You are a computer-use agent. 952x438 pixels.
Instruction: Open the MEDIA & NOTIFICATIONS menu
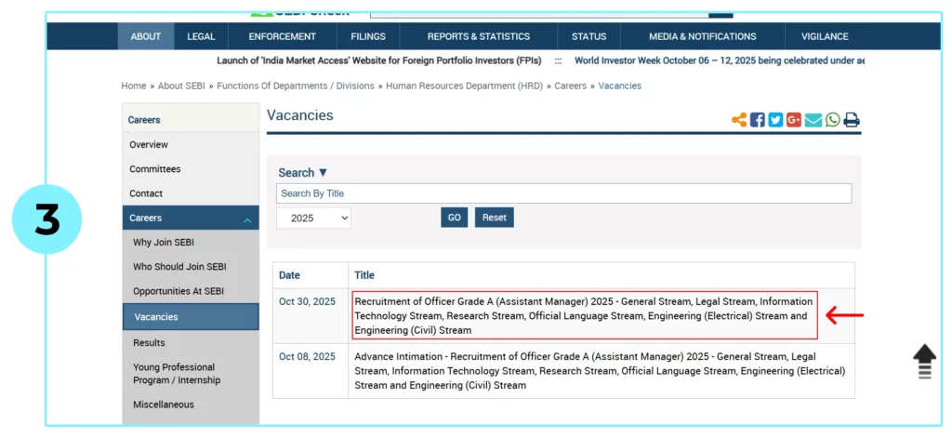(x=703, y=36)
